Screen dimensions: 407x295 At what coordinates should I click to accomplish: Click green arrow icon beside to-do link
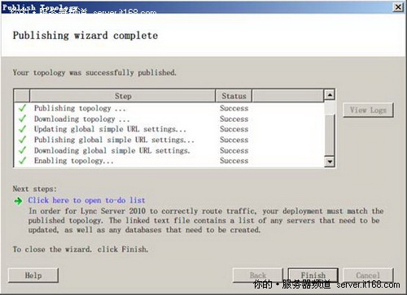pos(18,201)
